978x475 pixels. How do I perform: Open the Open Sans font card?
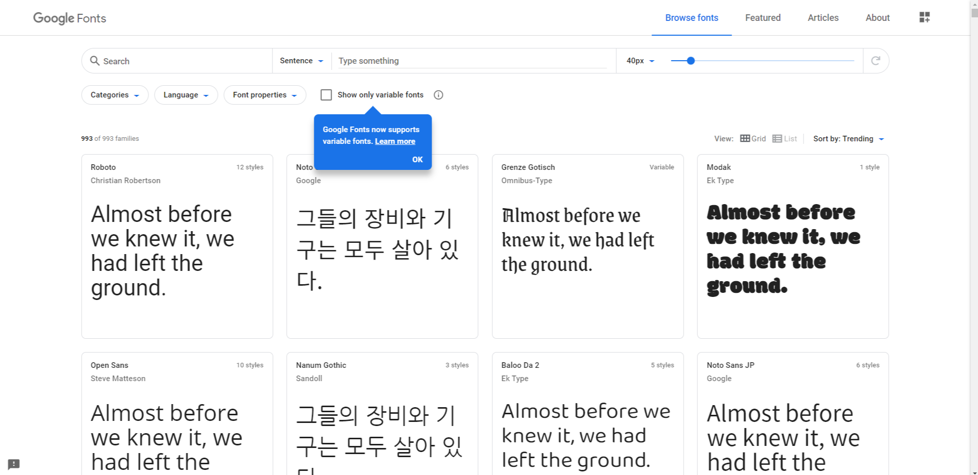point(177,413)
